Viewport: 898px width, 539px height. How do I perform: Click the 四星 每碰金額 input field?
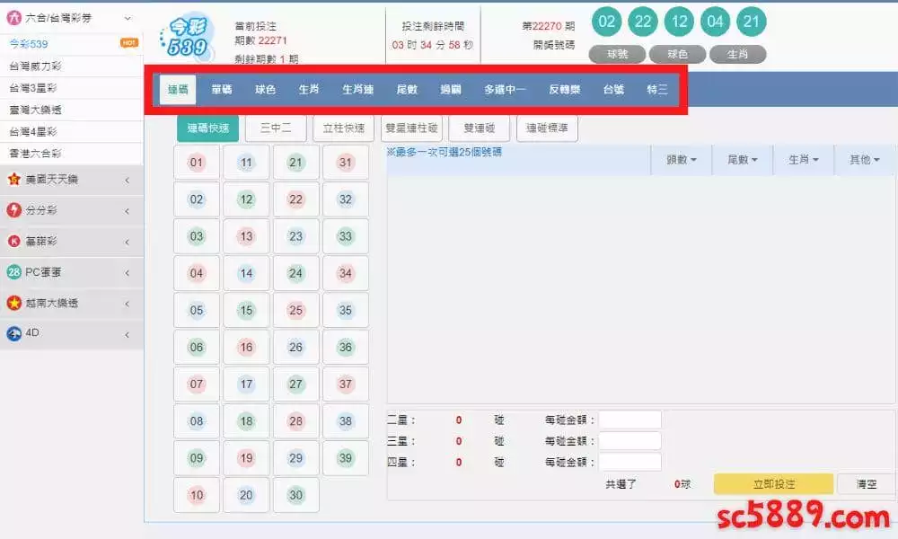pos(630,462)
